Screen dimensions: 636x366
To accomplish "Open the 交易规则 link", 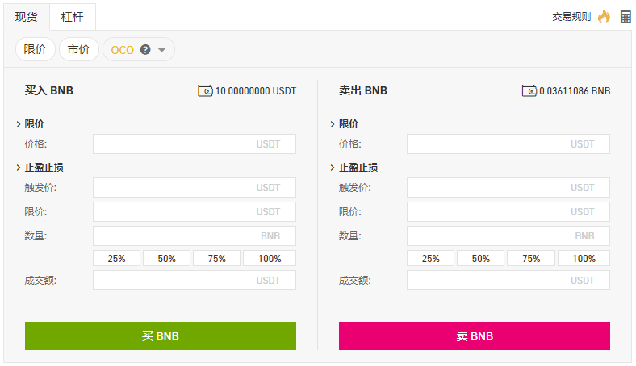I will tap(571, 16).
